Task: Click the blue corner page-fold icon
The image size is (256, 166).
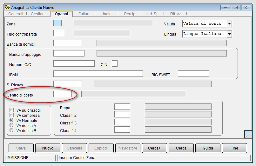Action: 248,134
